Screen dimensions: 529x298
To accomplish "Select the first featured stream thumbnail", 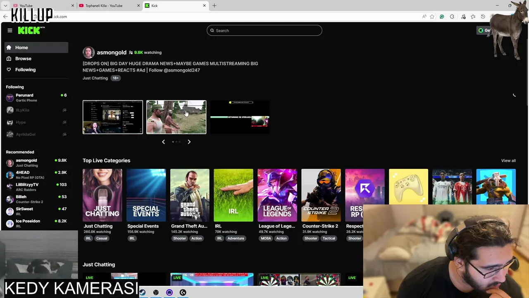I will click(113, 117).
